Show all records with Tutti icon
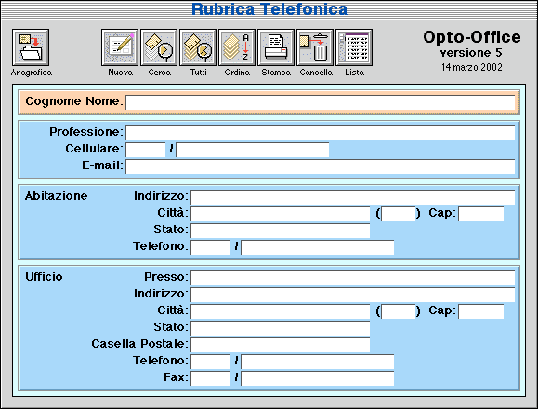The height and width of the screenshot is (409, 538). point(198,47)
